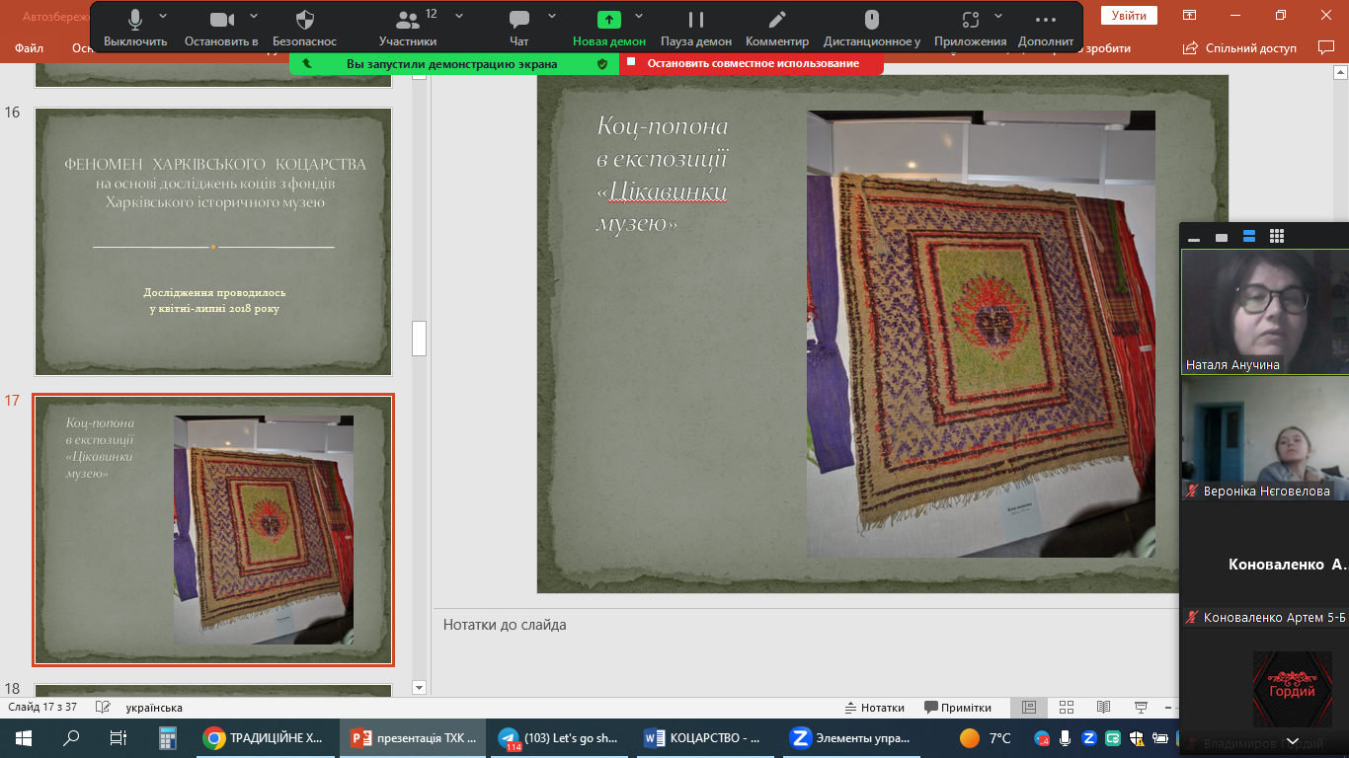
Task: Select Наталя Анучина video tile
Action: coord(1265,311)
